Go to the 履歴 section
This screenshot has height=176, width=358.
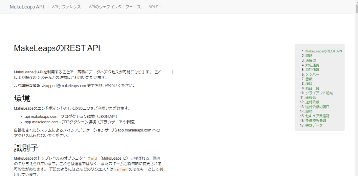(x=309, y=111)
